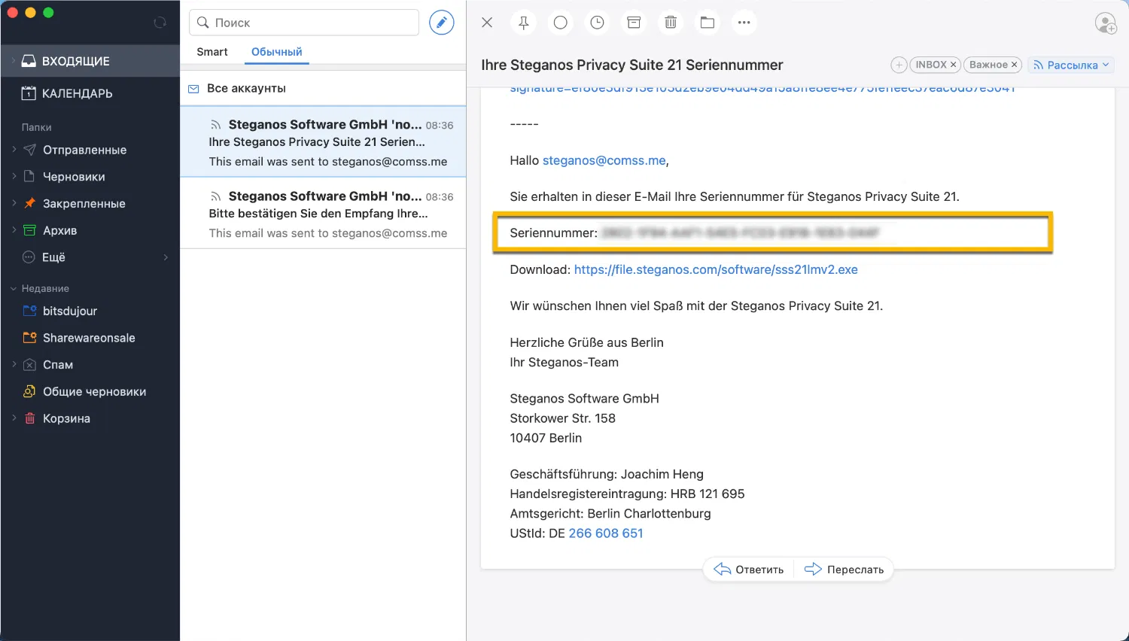Expand the Архив folder chevron
The image size is (1129, 641).
tap(14, 229)
